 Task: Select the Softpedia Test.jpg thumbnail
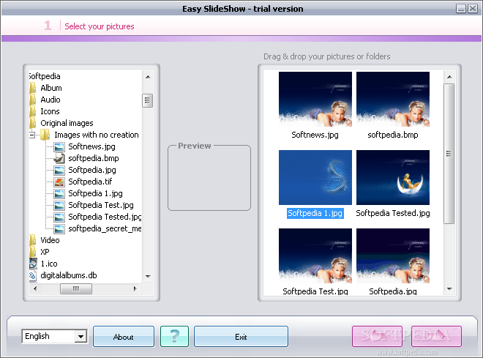tap(315, 256)
